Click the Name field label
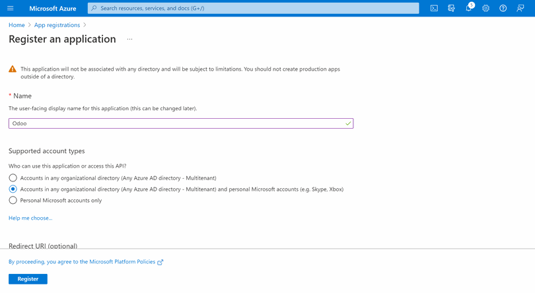Screen dimensions: 535x293 pos(22,96)
